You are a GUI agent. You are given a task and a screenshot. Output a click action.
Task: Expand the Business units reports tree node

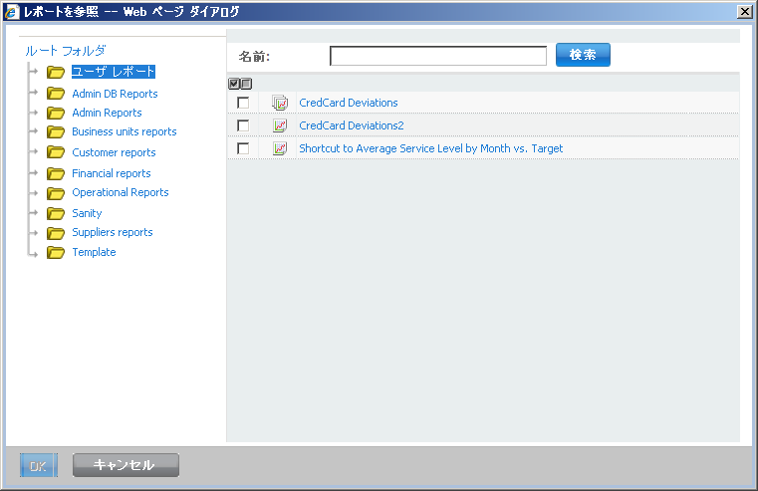(33, 130)
